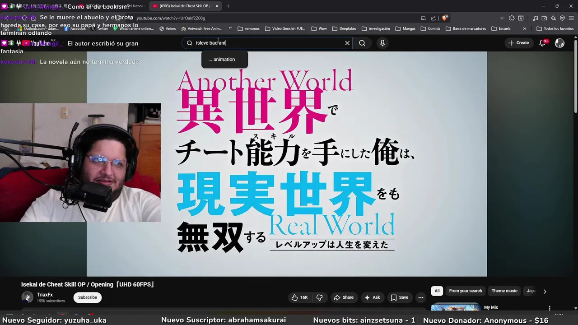Viewport: 578px width, 325px height.
Task: Close the Isekai de Cheat Skill tab
Action: coord(217,6)
